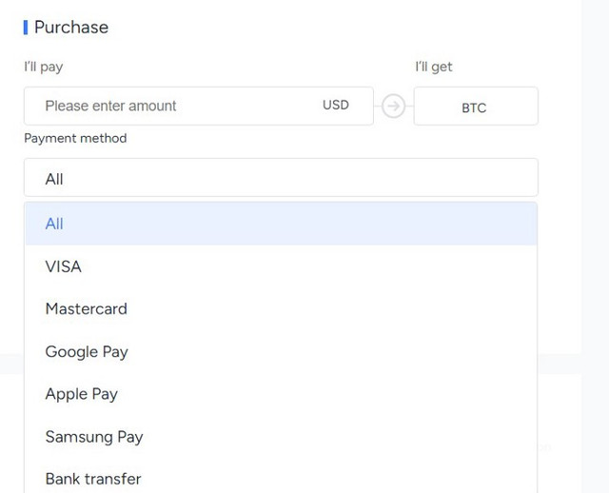The width and height of the screenshot is (609, 493).
Task: Select Google Pay payment option
Action: point(281,351)
